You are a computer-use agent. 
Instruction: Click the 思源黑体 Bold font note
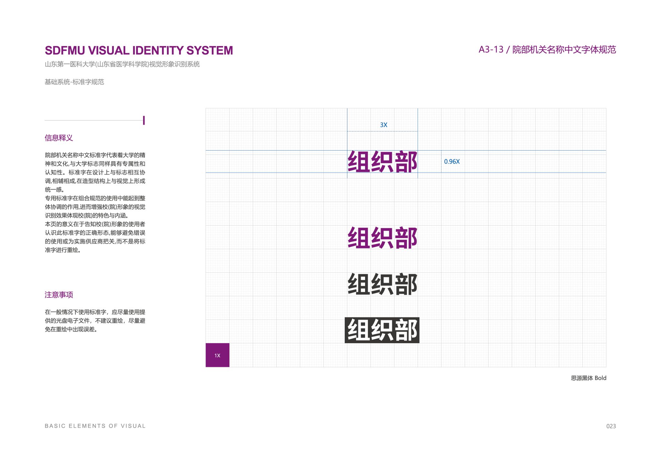pos(588,378)
